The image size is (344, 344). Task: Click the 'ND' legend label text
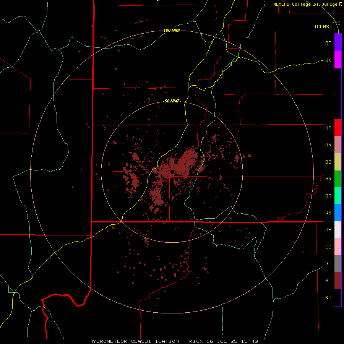328,298
